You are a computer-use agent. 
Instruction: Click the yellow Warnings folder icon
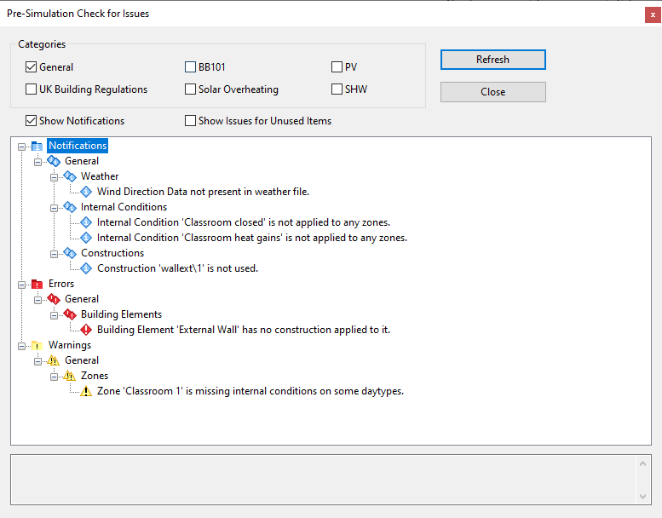pos(37,346)
